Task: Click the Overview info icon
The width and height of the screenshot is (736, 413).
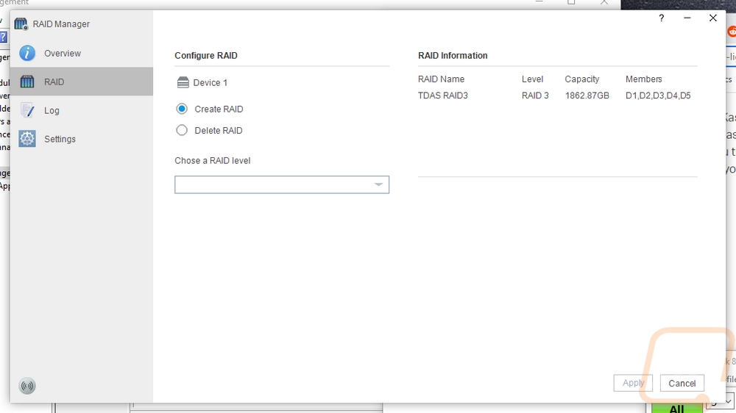Action: (27, 54)
